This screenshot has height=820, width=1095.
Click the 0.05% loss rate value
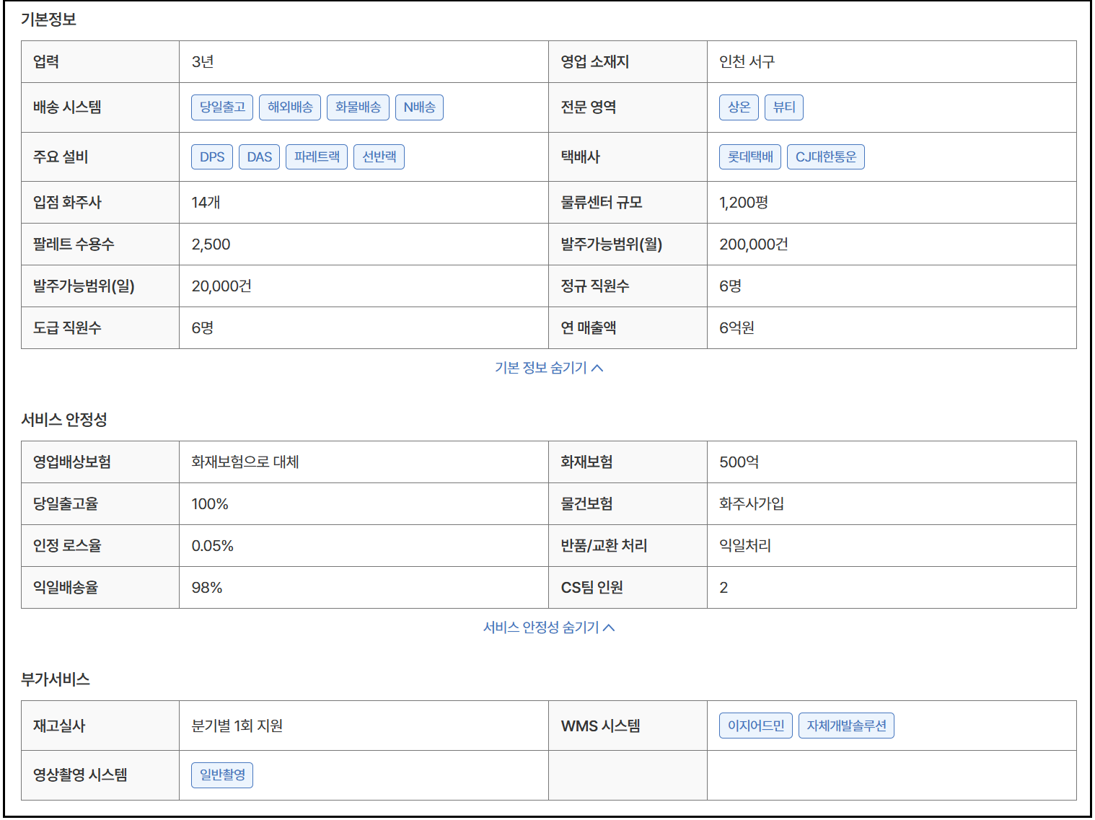[x=213, y=546]
